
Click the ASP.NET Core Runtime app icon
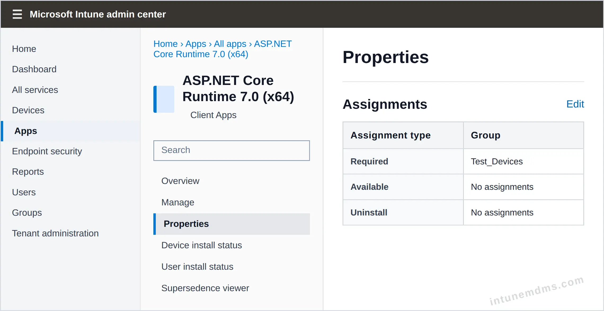pyautogui.click(x=164, y=99)
